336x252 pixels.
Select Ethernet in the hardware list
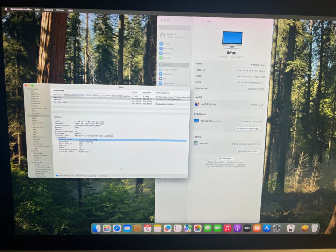pos(35,99)
